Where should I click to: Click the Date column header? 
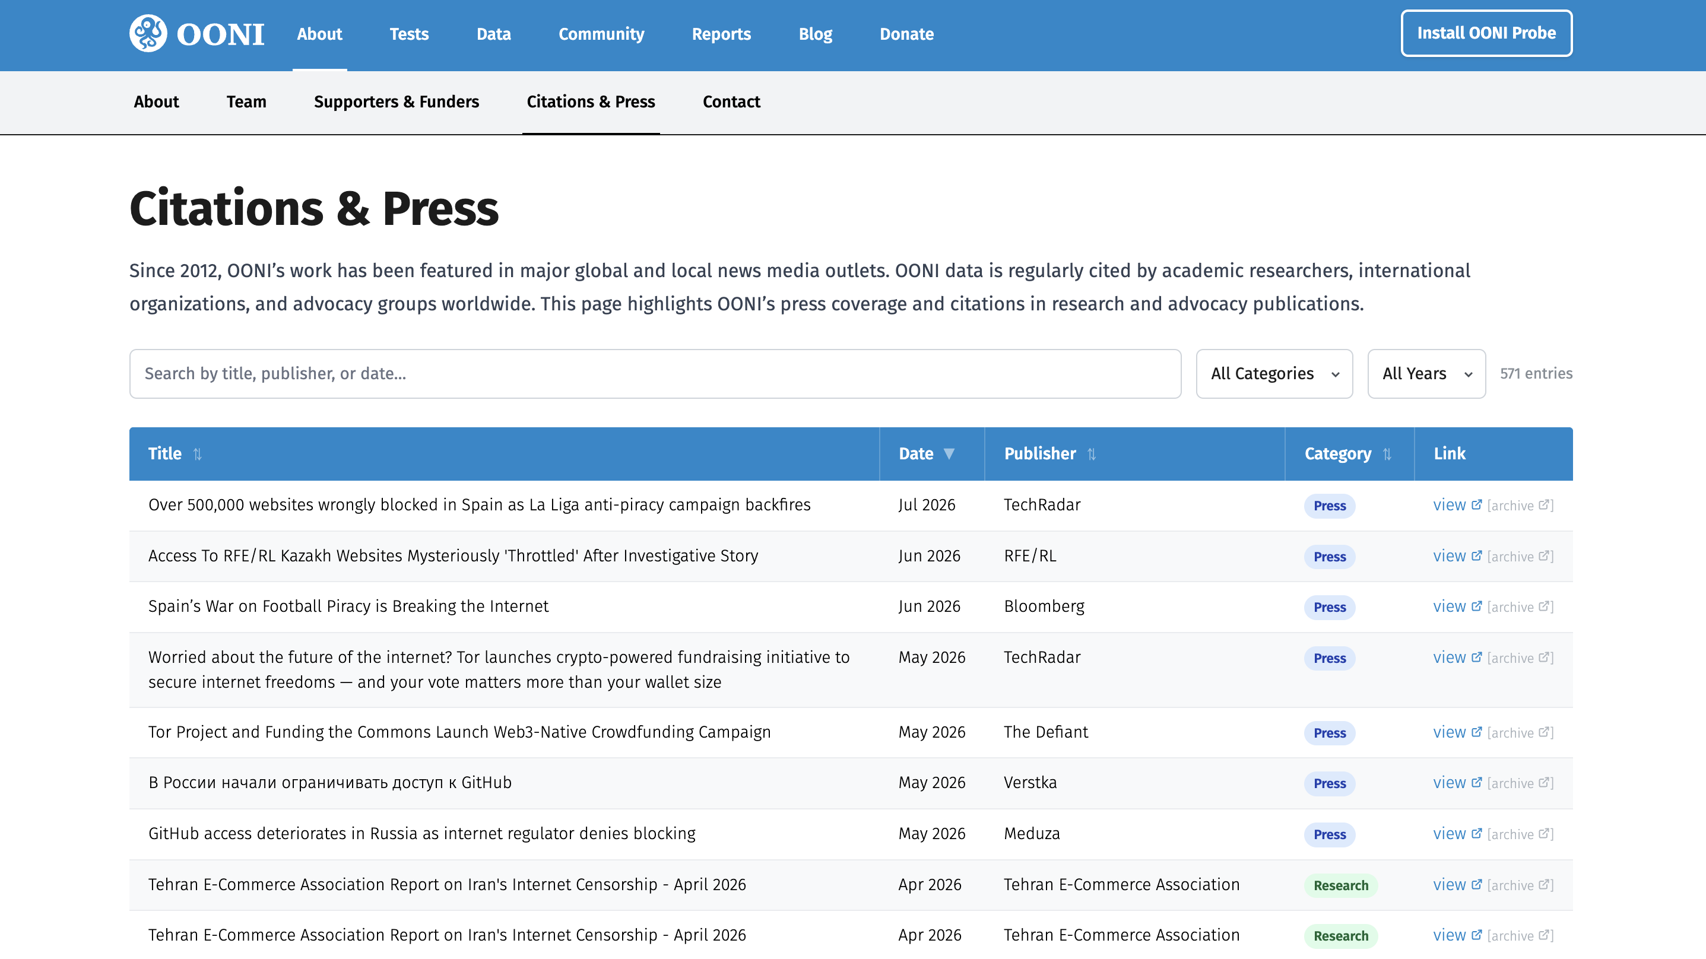tap(932, 453)
